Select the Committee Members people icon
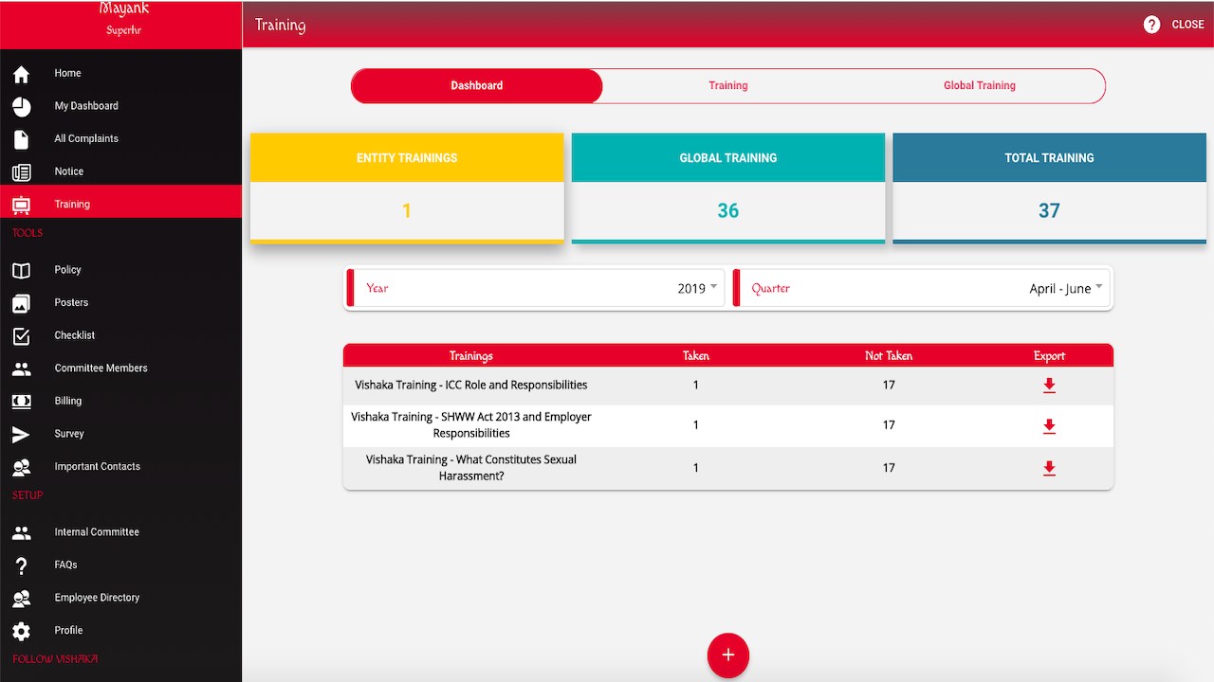The width and height of the screenshot is (1214, 682). click(21, 368)
